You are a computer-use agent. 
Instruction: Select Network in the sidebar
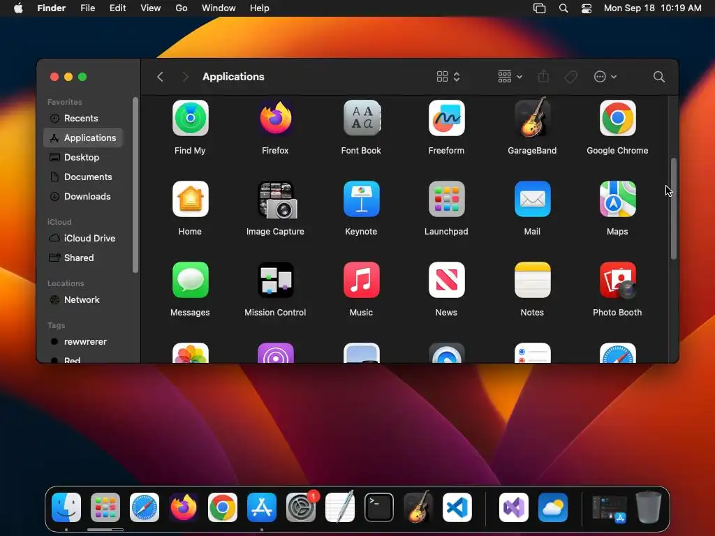pyautogui.click(x=83, y=300)
